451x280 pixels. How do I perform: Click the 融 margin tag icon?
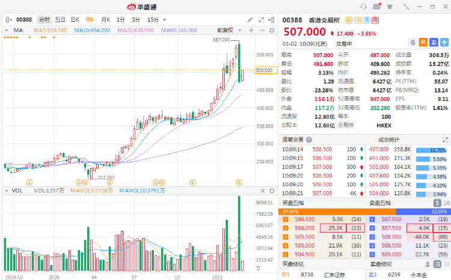pos(349,20)
